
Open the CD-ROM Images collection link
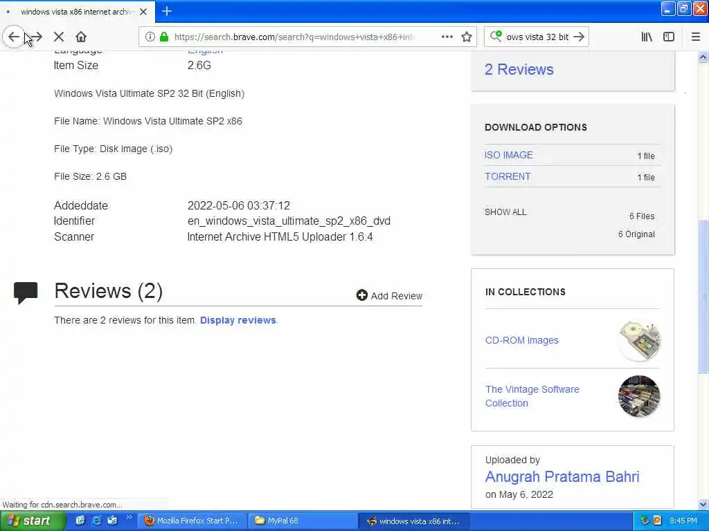[x=522, y=340]
